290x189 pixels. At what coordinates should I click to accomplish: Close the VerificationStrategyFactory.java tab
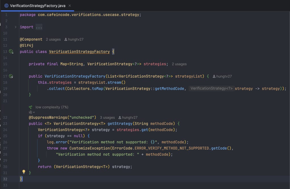[70, 6]
